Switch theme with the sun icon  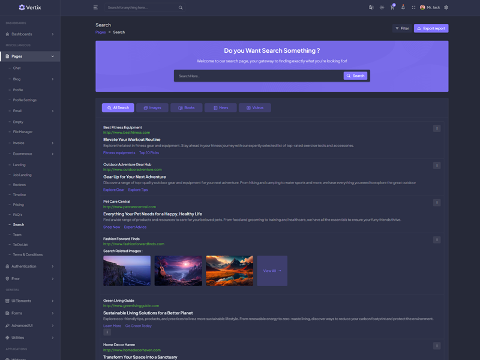(382, 8)
